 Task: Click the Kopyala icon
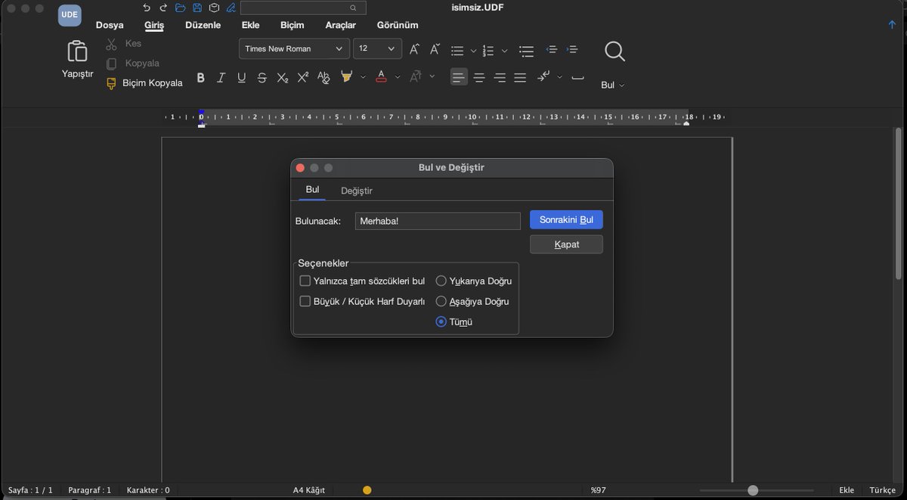click(x=112, y=64)
